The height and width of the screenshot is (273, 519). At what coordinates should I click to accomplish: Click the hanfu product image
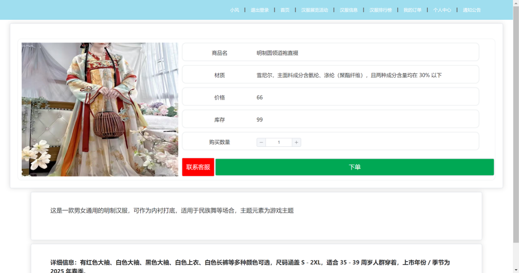pos(100,109)
